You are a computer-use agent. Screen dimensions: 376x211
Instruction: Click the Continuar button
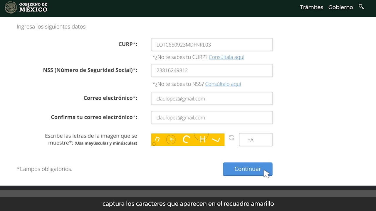click(x=248, y=169)
